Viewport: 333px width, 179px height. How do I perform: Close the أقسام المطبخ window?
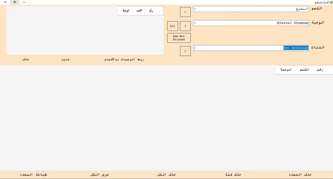click(5, 2)
